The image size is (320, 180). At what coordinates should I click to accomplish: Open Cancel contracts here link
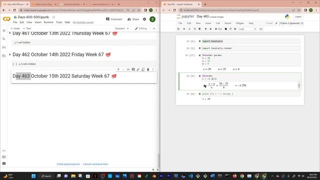tap(95, 164)
